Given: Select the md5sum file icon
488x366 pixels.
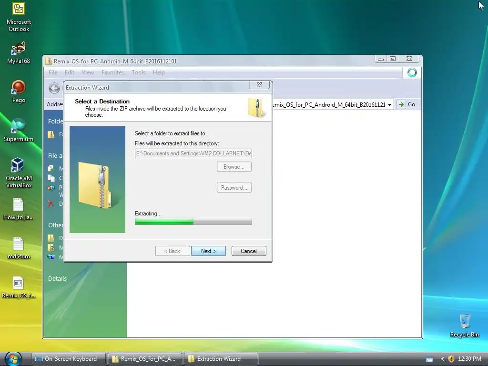Looking at the screenshot, I should tap(19, 248).
